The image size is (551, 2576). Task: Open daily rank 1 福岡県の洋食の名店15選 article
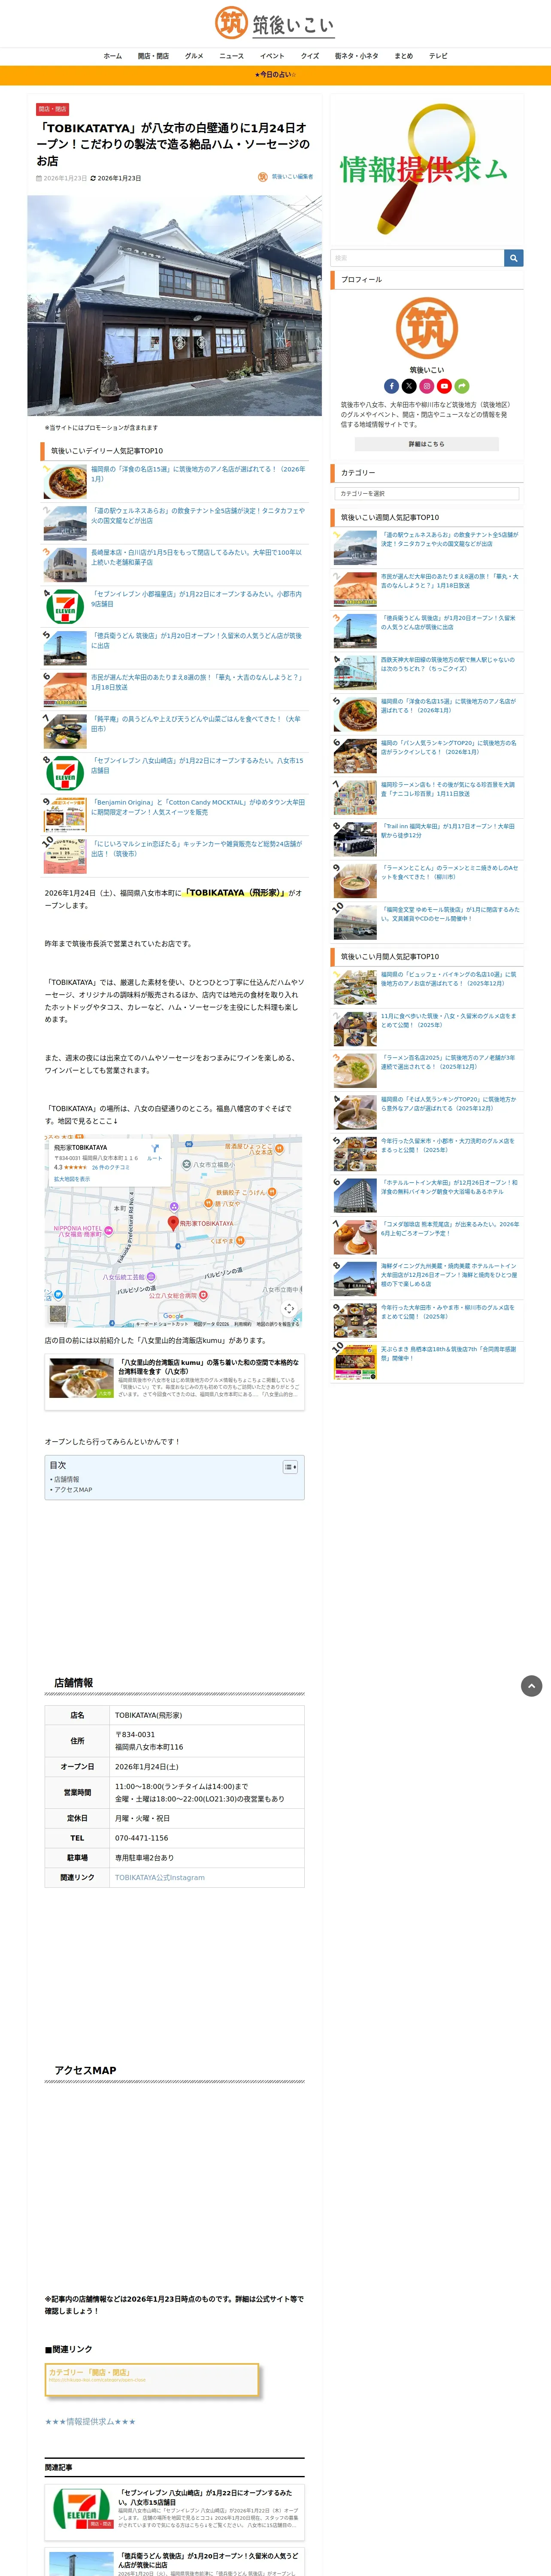tap(198, 473)
